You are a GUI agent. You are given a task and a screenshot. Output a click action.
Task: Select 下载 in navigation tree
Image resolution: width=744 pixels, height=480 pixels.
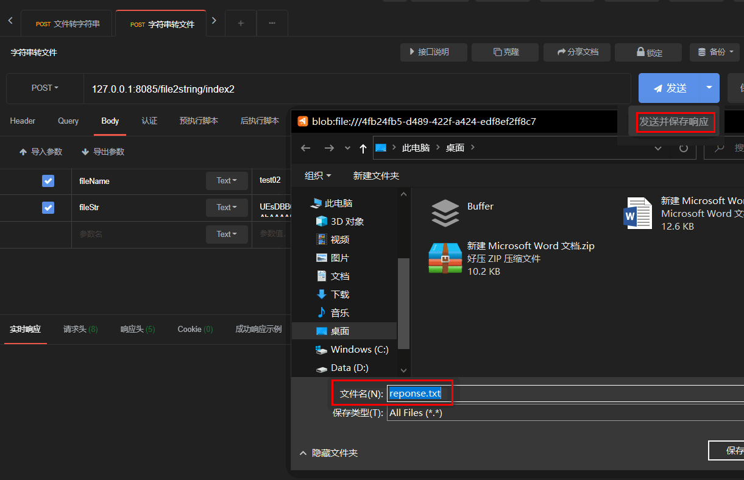tap(333, 295)
